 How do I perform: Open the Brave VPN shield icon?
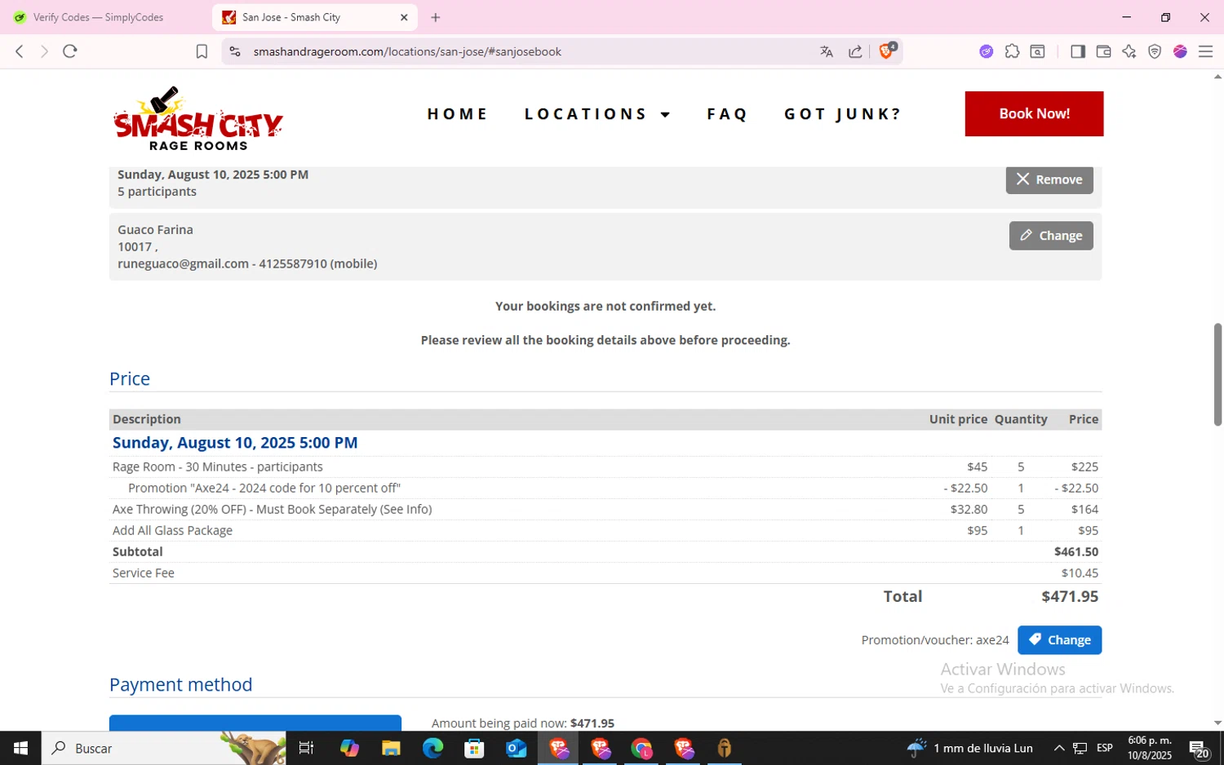(x=1155, y=51)
